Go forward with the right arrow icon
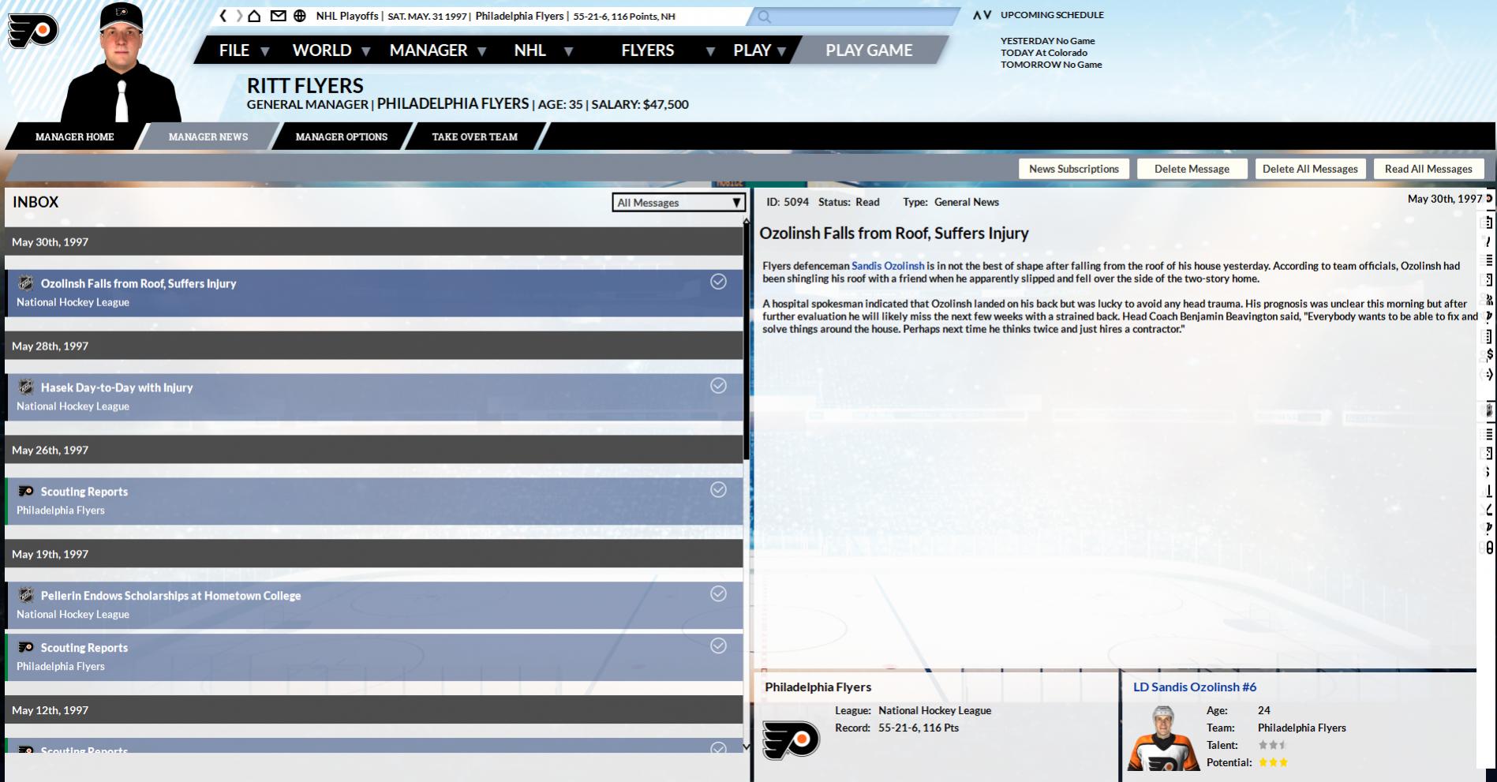The width and height of the screenshot is (1497, 782). tap(239, 16)
